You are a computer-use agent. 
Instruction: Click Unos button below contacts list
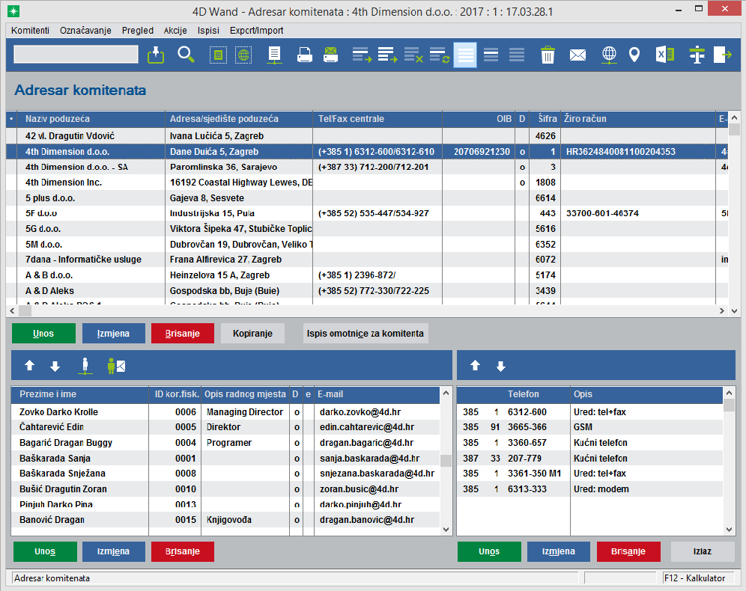[x=45, y=551]
